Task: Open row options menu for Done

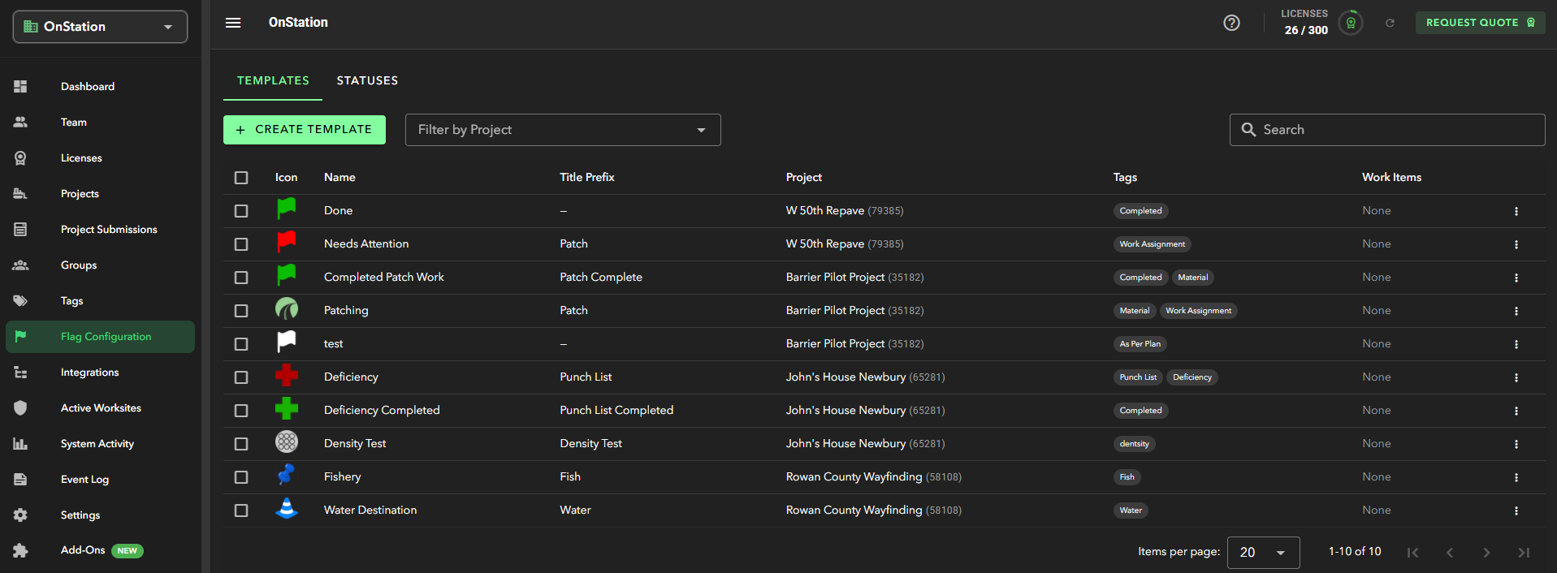Action: [1516, 211]
